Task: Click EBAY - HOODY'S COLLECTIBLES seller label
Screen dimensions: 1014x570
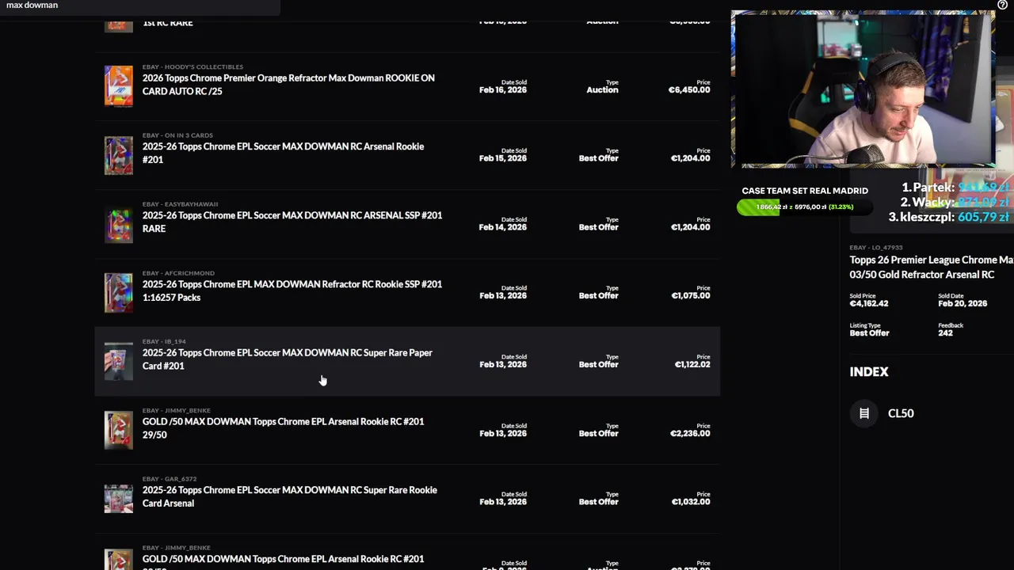Action: [193, 66]
